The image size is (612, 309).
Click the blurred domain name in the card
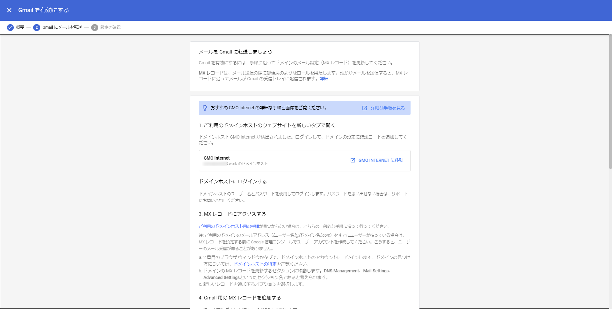[x=214, y=163]
